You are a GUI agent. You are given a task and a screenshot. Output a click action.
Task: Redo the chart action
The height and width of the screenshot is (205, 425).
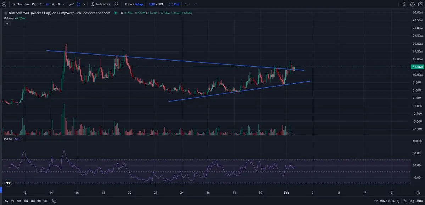point(195,4)
